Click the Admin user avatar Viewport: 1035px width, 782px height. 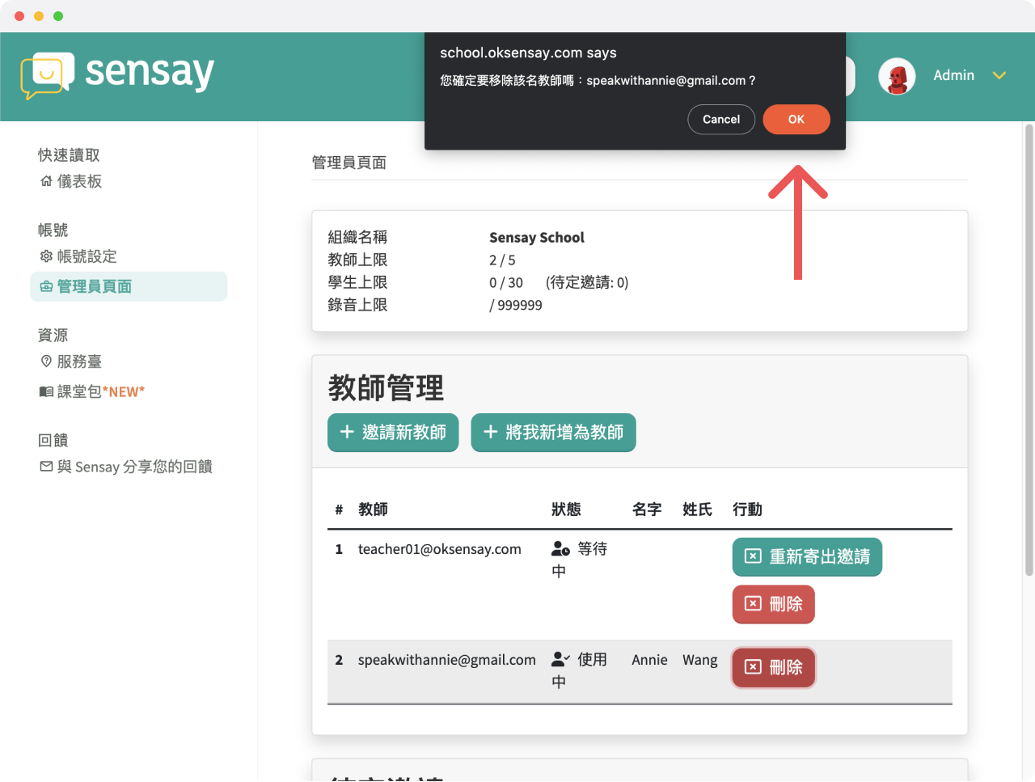point(897,76)
